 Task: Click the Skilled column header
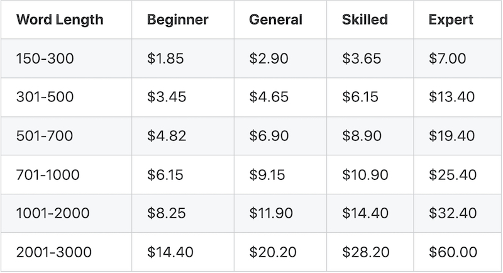click(365, 19)
